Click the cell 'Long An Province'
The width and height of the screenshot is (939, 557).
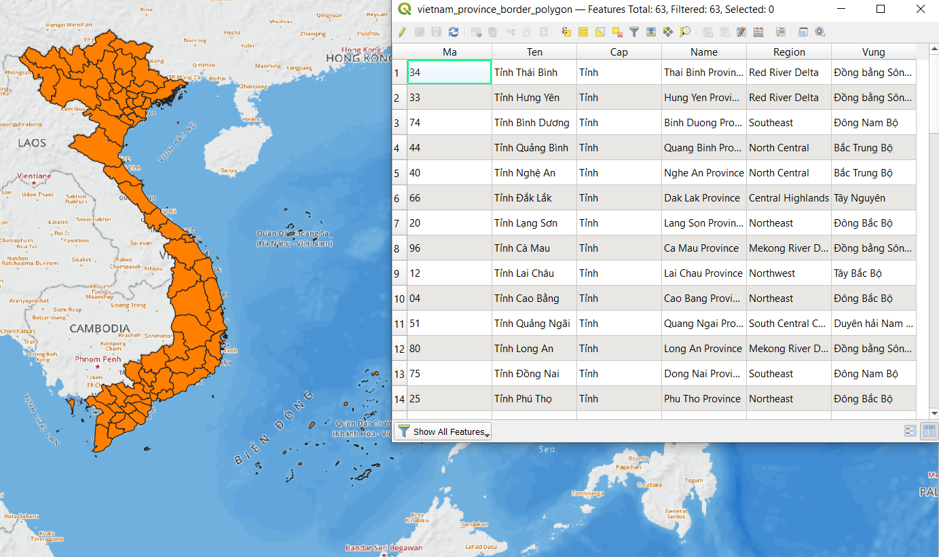click(704, 348)
